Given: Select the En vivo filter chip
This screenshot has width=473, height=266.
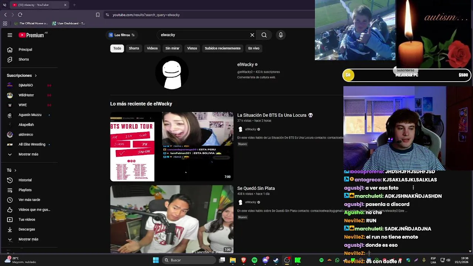Looking at the screenshot, I should 253,48.
